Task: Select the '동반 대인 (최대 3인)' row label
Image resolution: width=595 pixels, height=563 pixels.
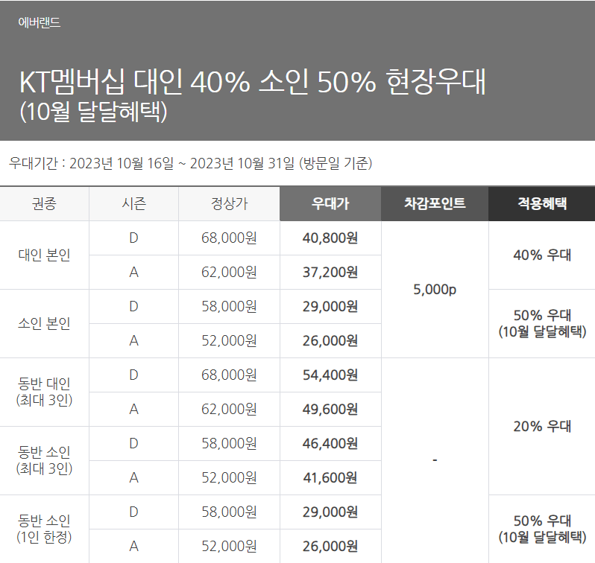Action: coord(45,392)
